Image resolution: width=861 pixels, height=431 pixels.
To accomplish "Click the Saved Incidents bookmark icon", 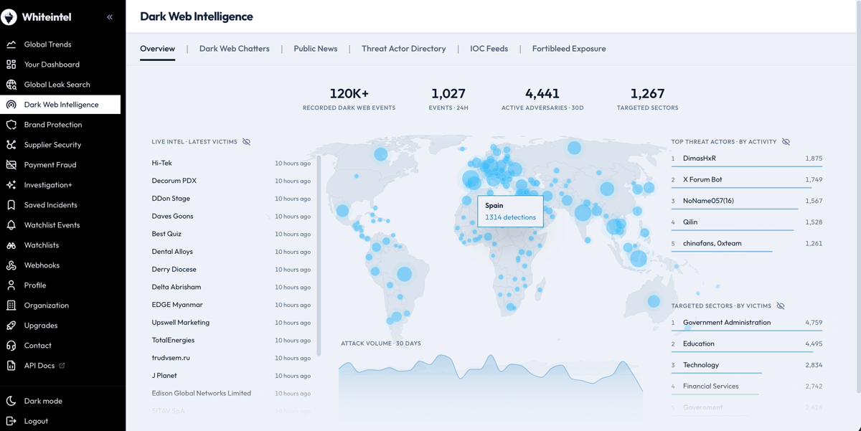I will (x=11, y=205).
